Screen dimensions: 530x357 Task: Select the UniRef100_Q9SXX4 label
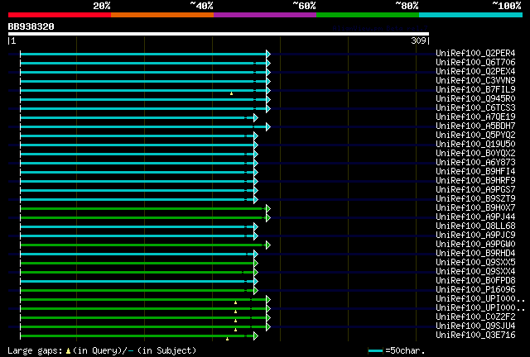point(475,272)
